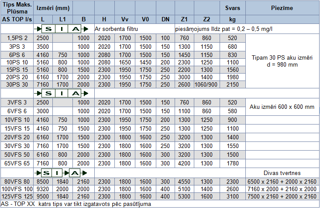Click weight '1980' in the 20PS 20 row

point(232,77)
